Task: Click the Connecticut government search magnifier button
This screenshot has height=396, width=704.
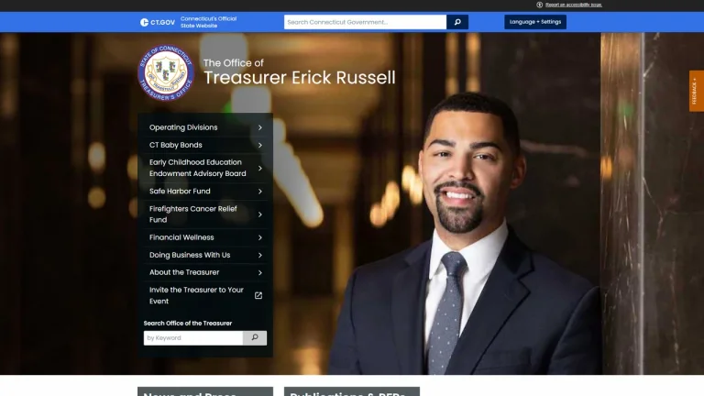Action: 457,22
